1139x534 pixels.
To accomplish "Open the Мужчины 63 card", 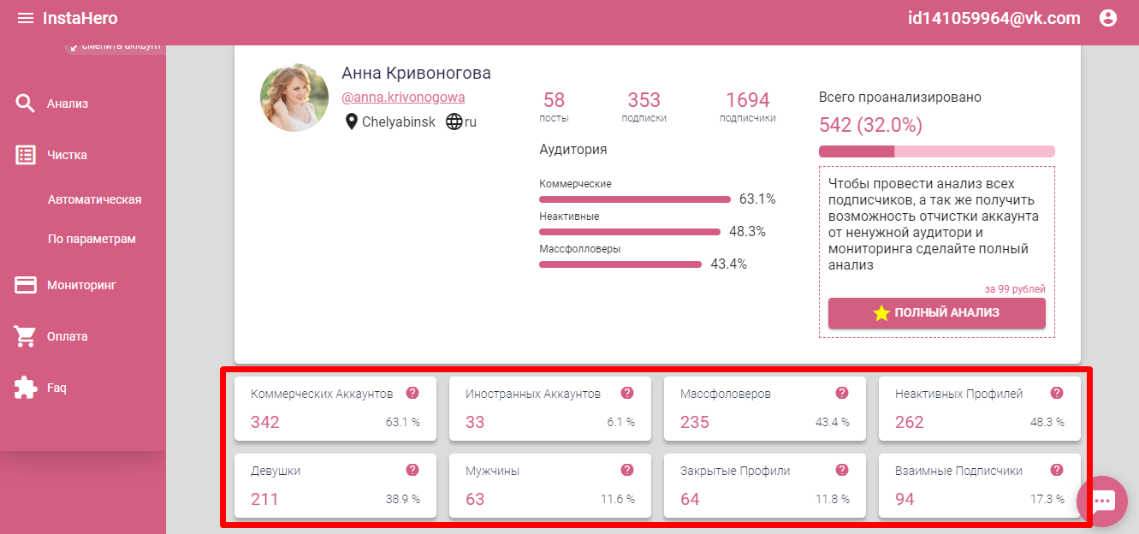I will (550, 485).
